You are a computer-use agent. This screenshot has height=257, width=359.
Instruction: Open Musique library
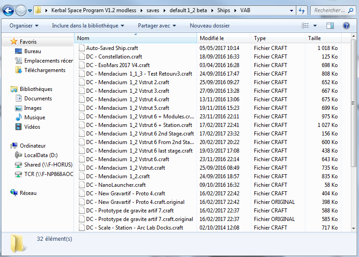point(35,117)
